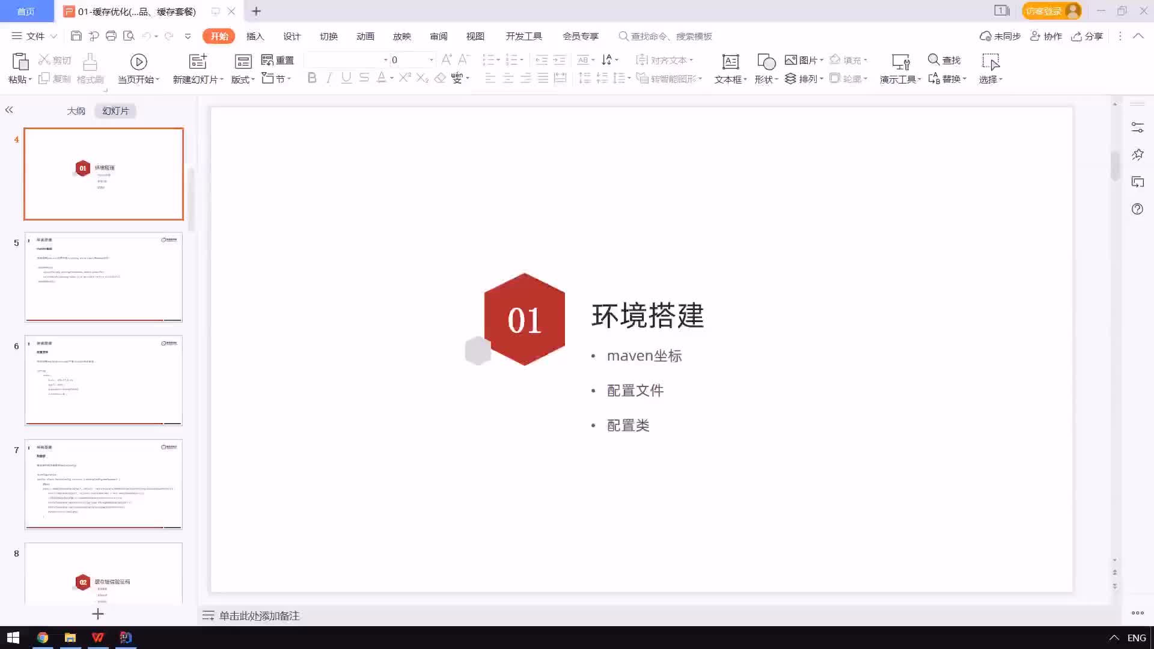Open the Design (设计) tab
The width and height of the screenshot is (1154, 649).
click(x=292, y=36)
